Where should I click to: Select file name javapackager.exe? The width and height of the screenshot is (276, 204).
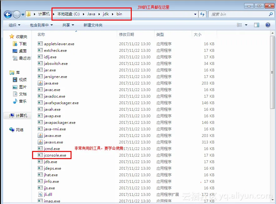pos(60,123)
